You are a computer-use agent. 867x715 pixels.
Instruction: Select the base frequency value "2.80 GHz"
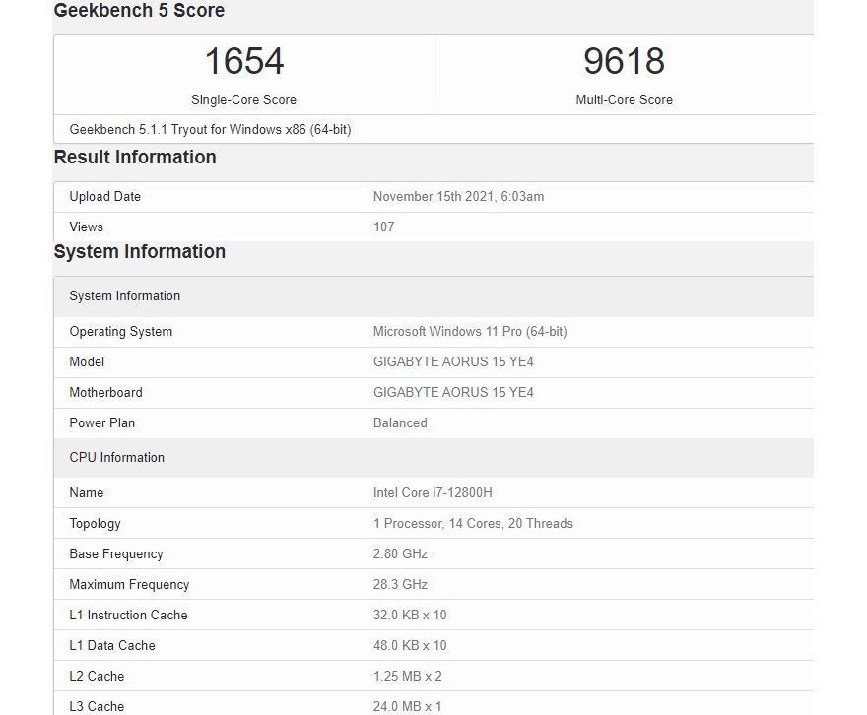[400, 553]
